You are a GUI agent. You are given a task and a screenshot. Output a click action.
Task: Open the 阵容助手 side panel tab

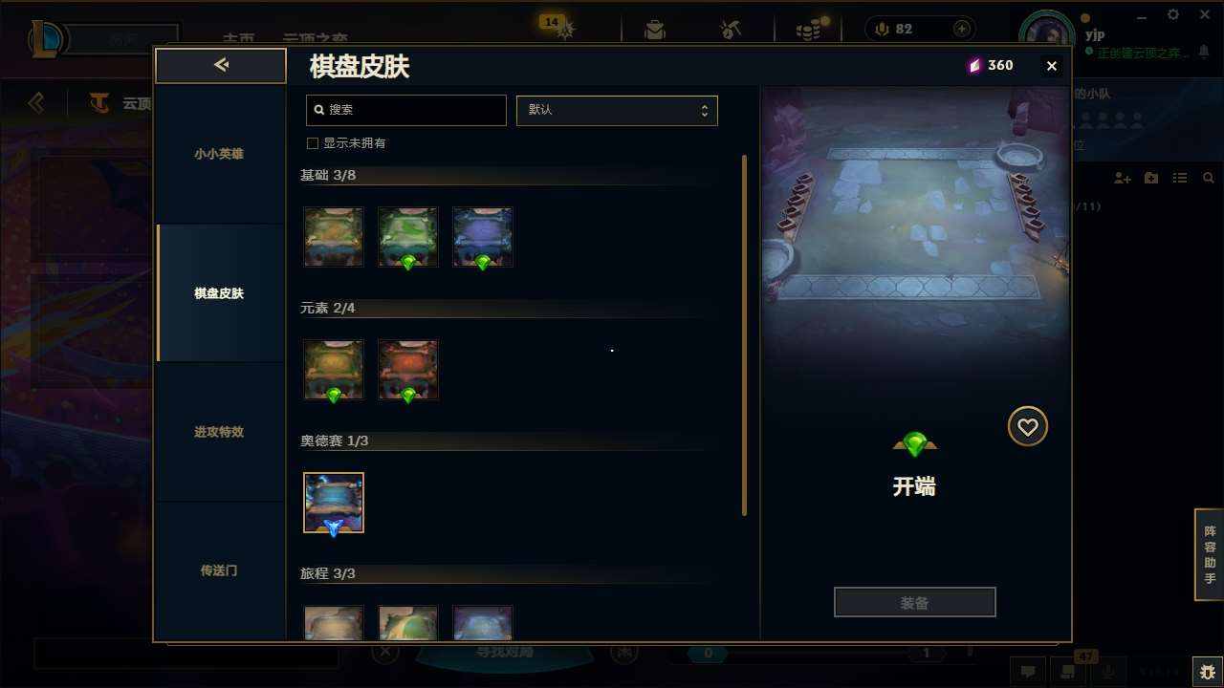1210,554
